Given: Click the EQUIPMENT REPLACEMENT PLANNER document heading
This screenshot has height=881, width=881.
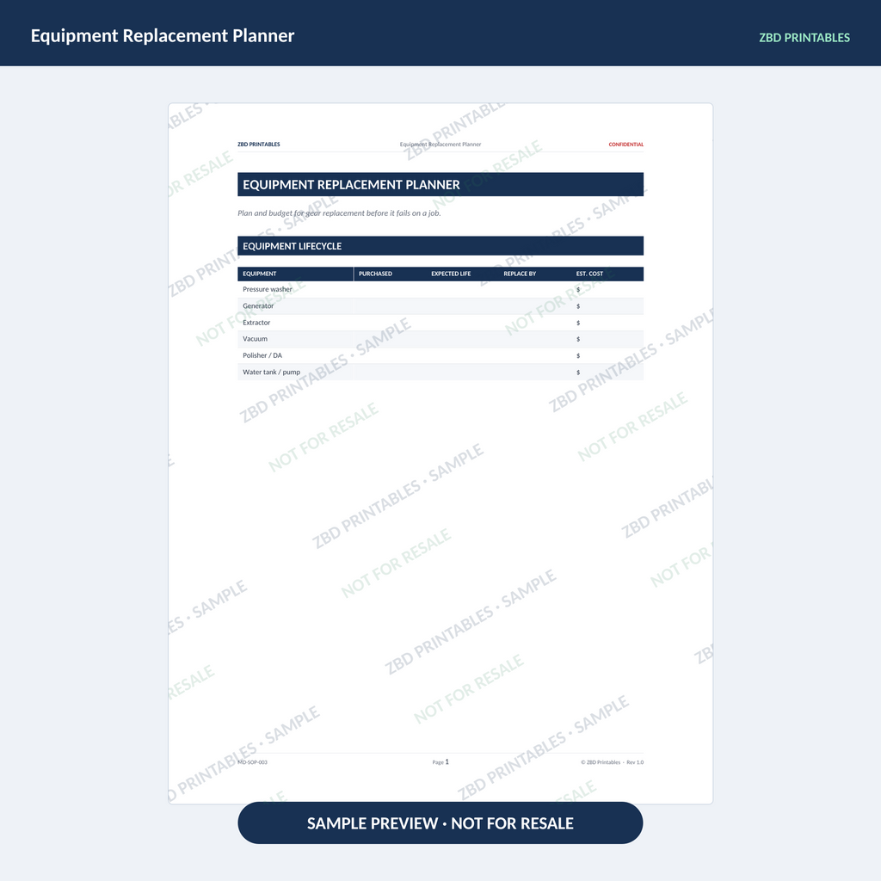Looking at the screenshot, I should point(440,184).
